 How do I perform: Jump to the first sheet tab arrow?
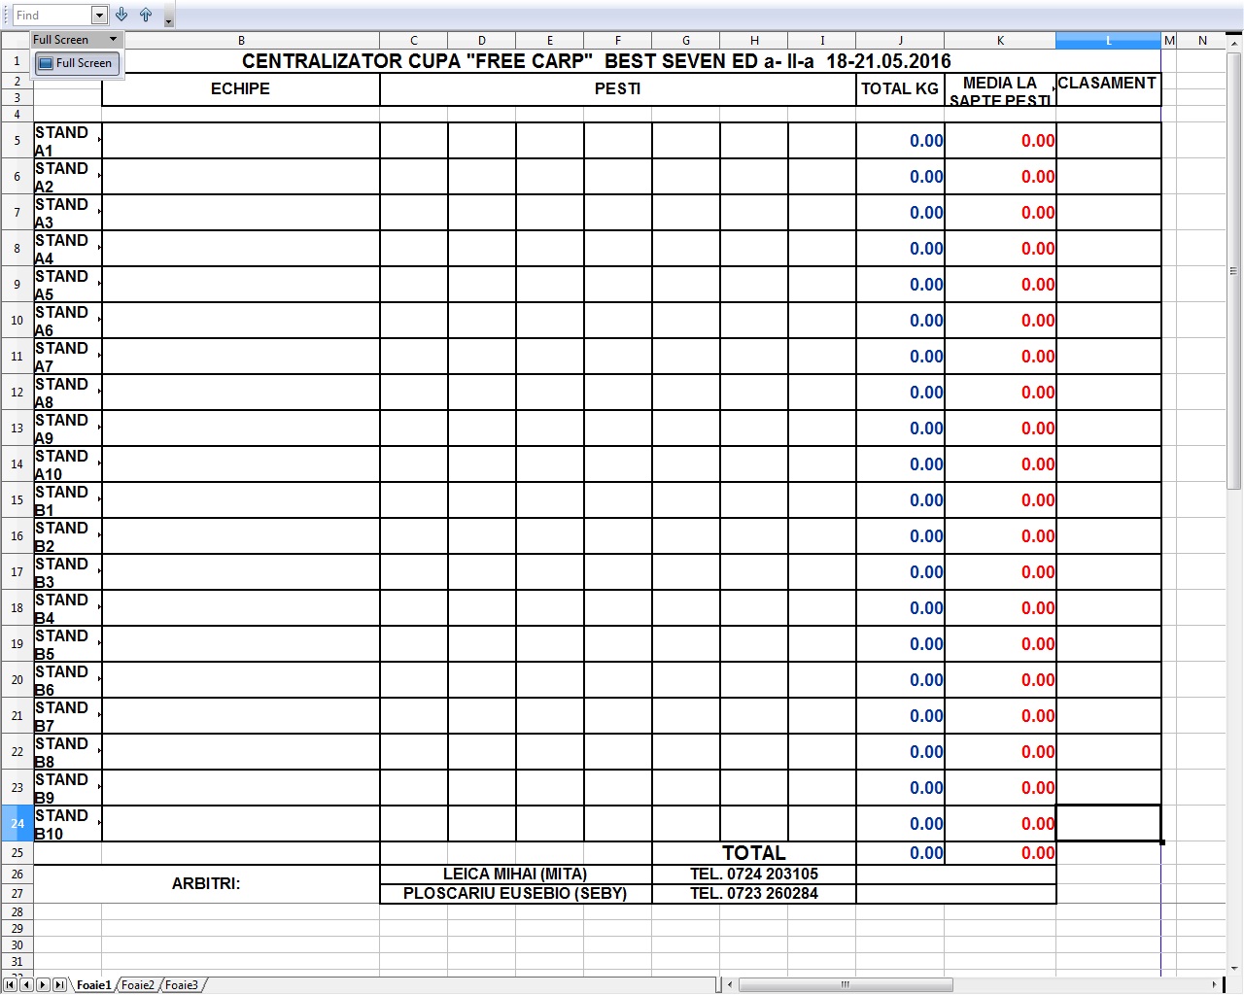click(x=10, y=985)
